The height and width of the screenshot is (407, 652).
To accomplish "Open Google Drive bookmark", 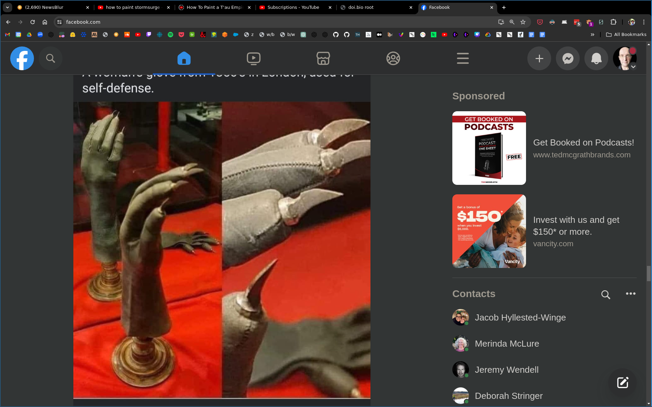I will (x=29, y=35).
